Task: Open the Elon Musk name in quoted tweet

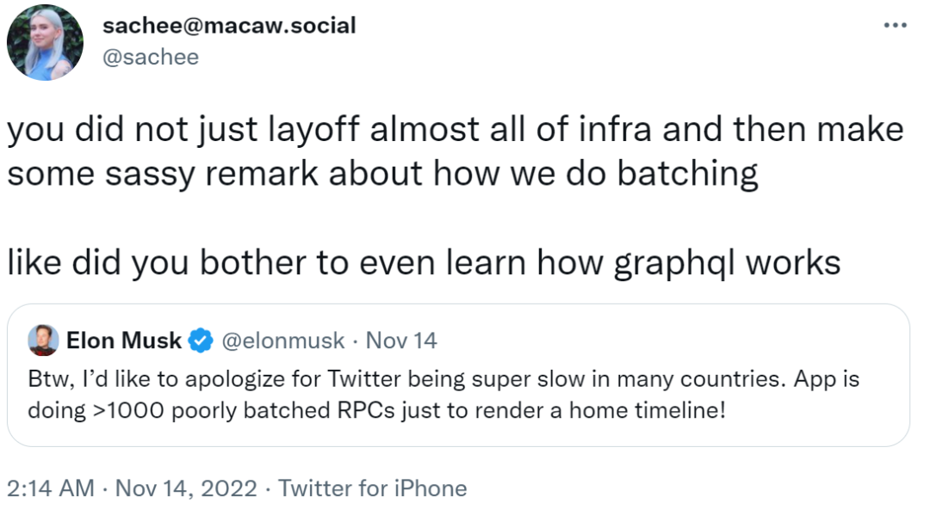Action: pyautogui.click(x=124, y=341)
